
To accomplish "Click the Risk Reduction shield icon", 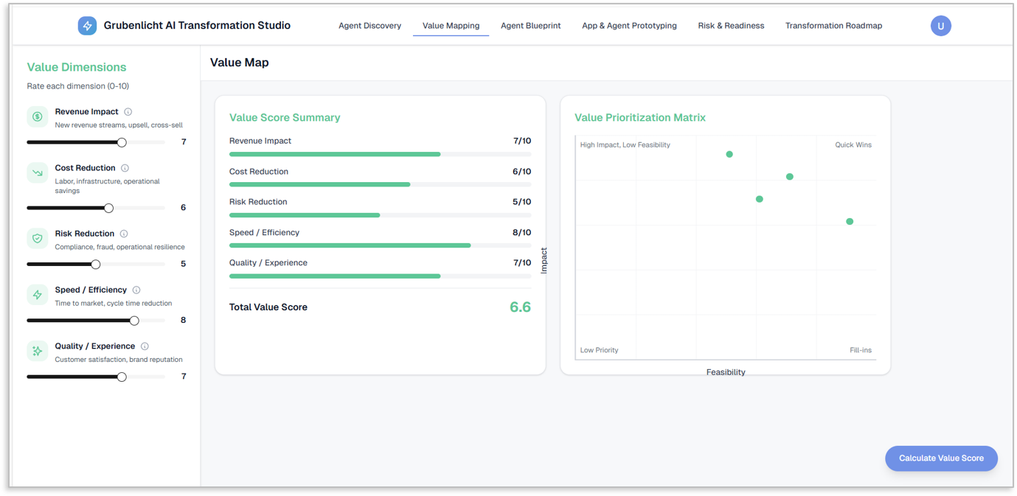I will coord(38,238).
